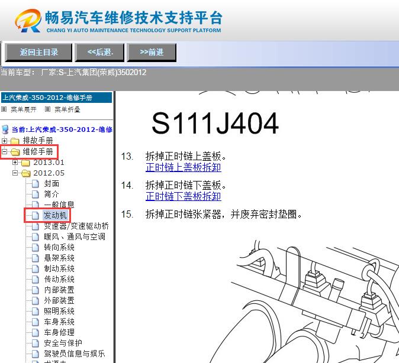Open the 内部装置 page
This screenshot has height=363, width=399.
(59, 290)
